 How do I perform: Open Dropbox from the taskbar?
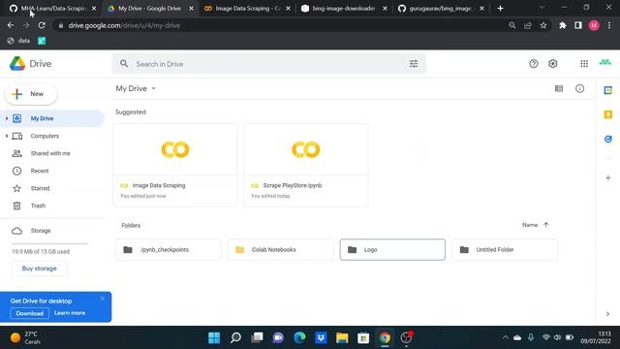321,337
